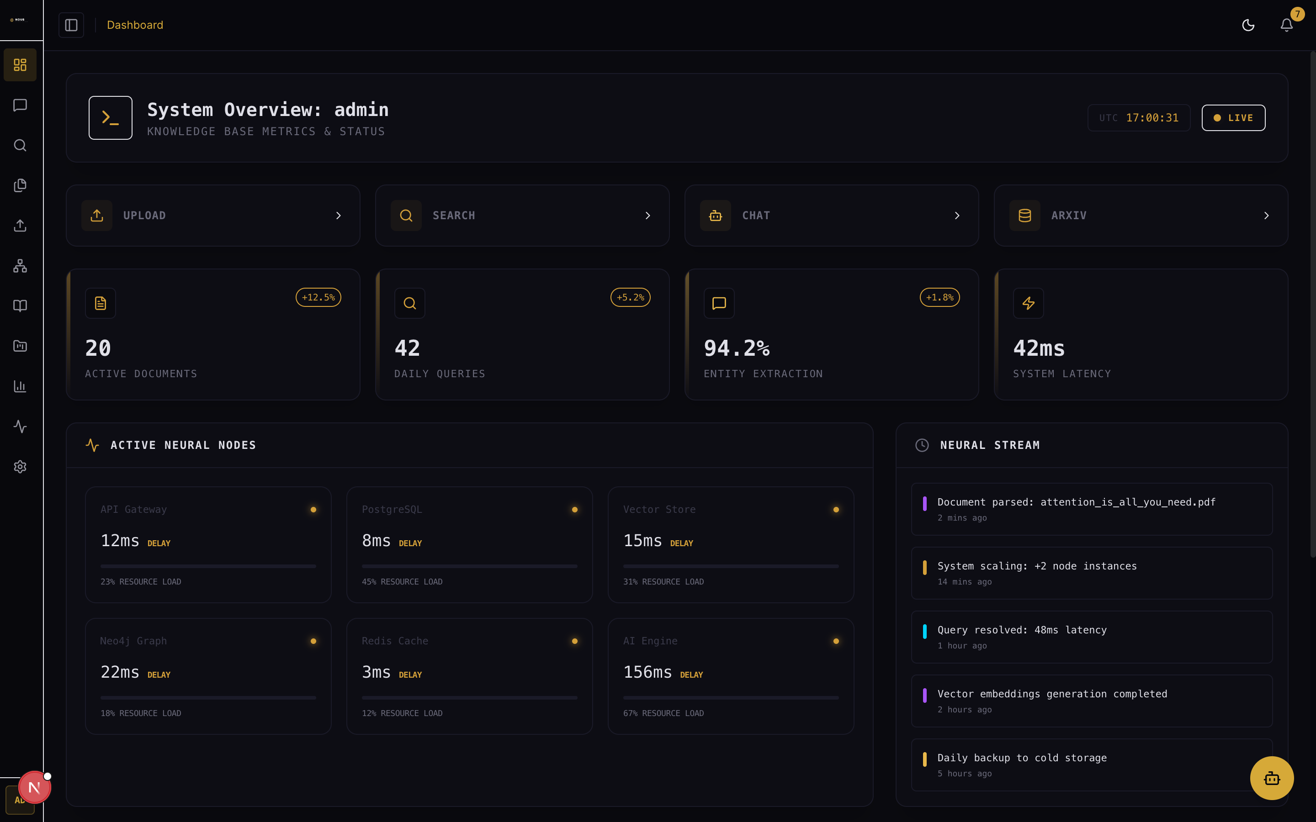Open the System scaling +2 node instances entry
1316x822 pixels.
[1092, 573]
